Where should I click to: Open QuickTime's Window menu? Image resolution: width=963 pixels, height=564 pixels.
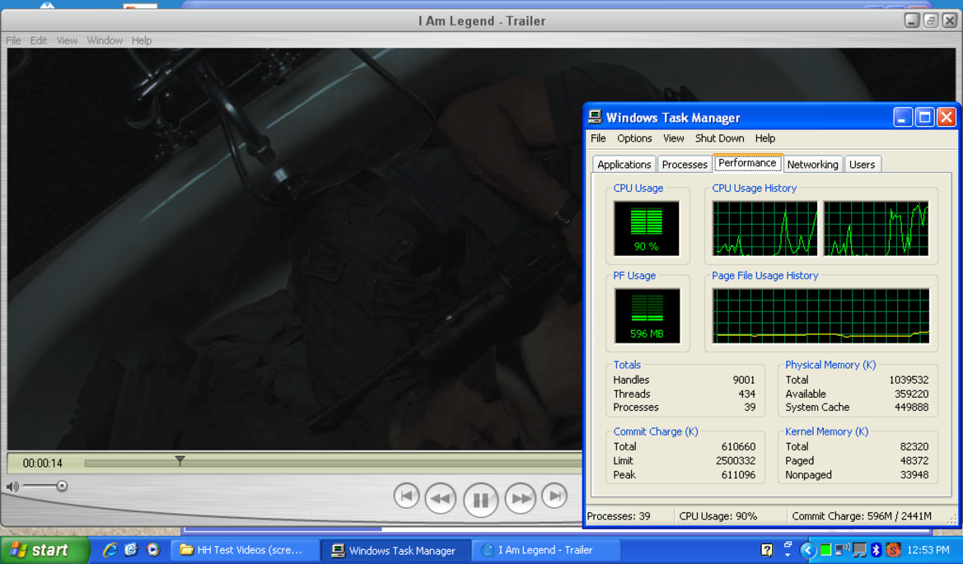(x=105, y=40)
